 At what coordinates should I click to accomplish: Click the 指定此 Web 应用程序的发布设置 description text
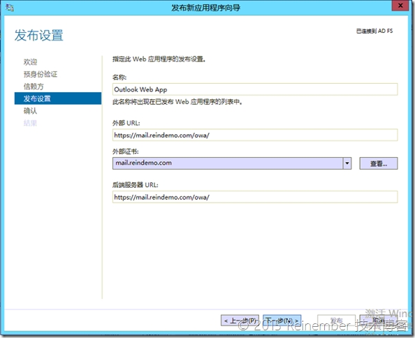159,59
